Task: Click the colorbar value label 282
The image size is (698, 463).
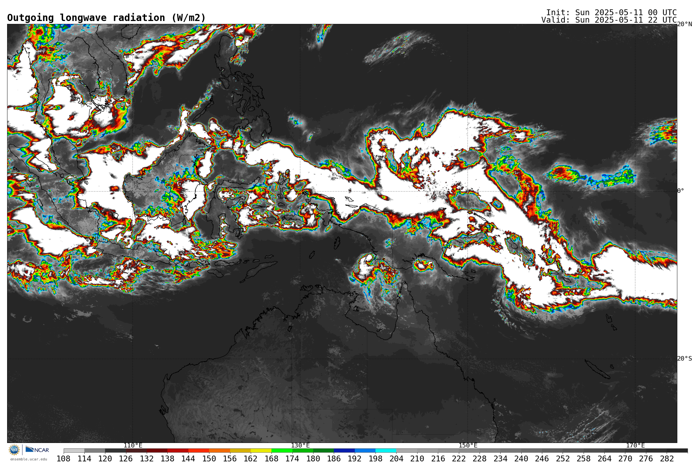Action: (667, 459)
